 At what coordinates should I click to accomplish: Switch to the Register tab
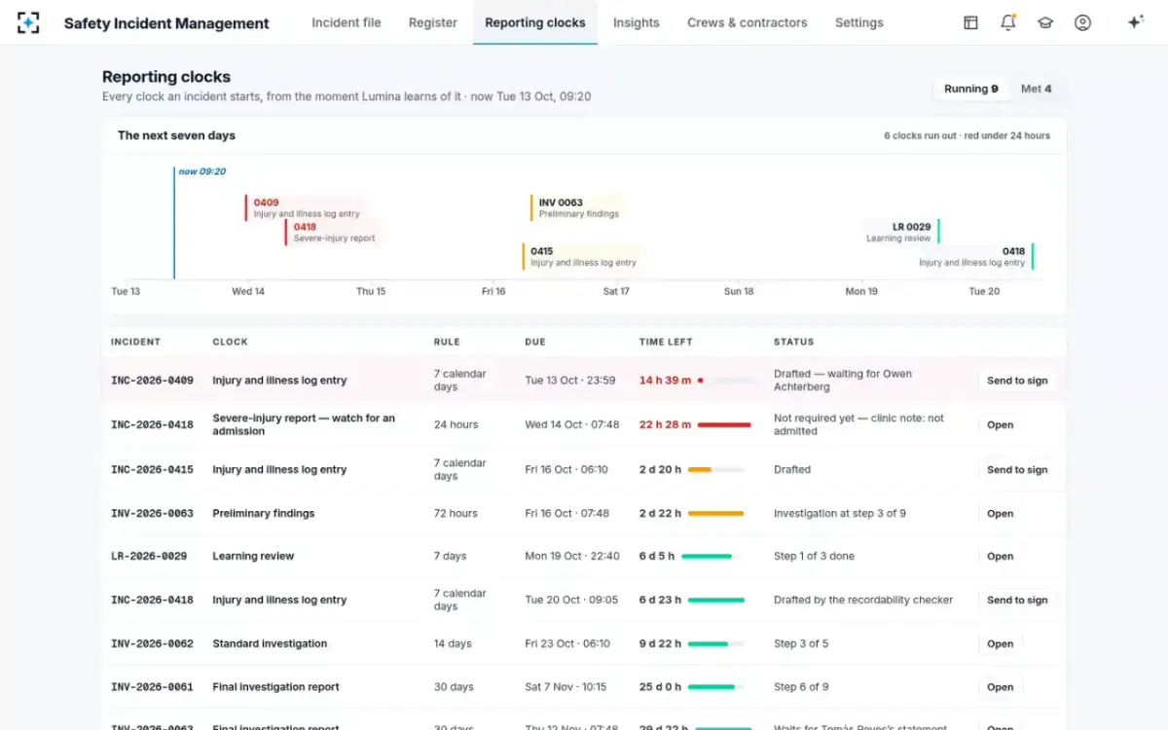(433, 22)
